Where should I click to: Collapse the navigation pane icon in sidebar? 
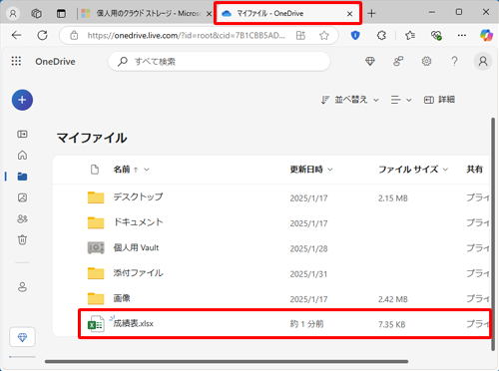[x=22, y=134]
